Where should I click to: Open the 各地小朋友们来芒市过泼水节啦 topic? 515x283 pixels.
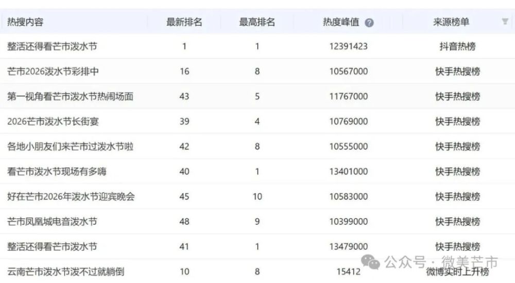coord(71,147)
